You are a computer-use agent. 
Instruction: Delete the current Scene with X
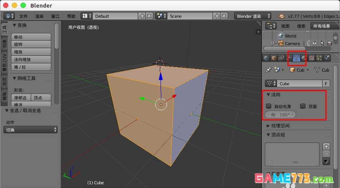pyautogui.click(x=224, y=16)
